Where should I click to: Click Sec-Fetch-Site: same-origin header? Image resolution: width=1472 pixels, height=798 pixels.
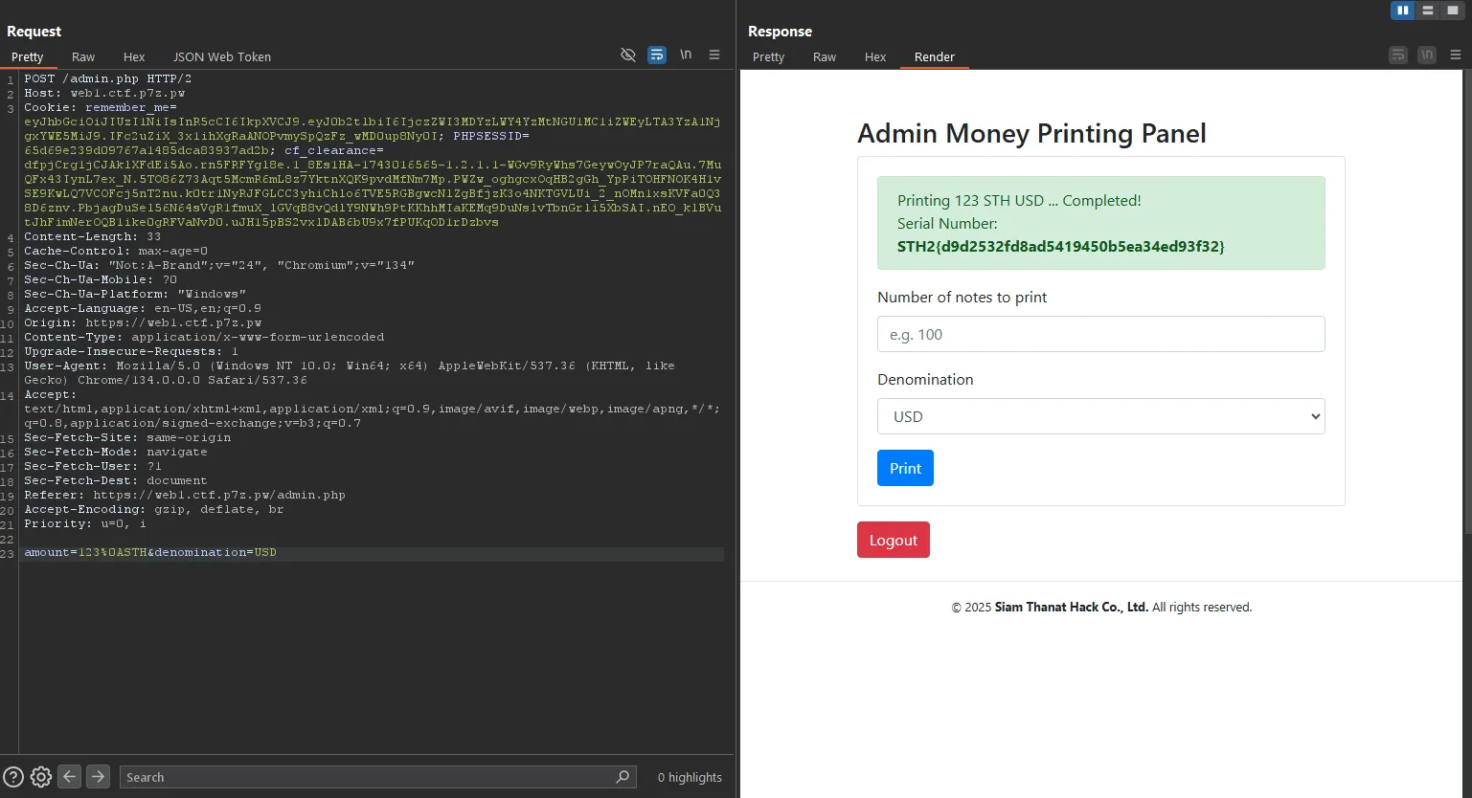click(x=127, y=437)
